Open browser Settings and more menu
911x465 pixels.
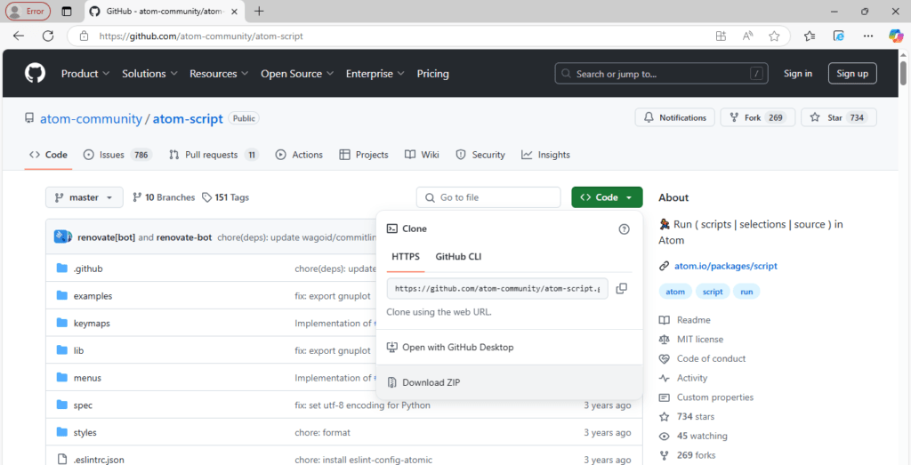point(868,36)
